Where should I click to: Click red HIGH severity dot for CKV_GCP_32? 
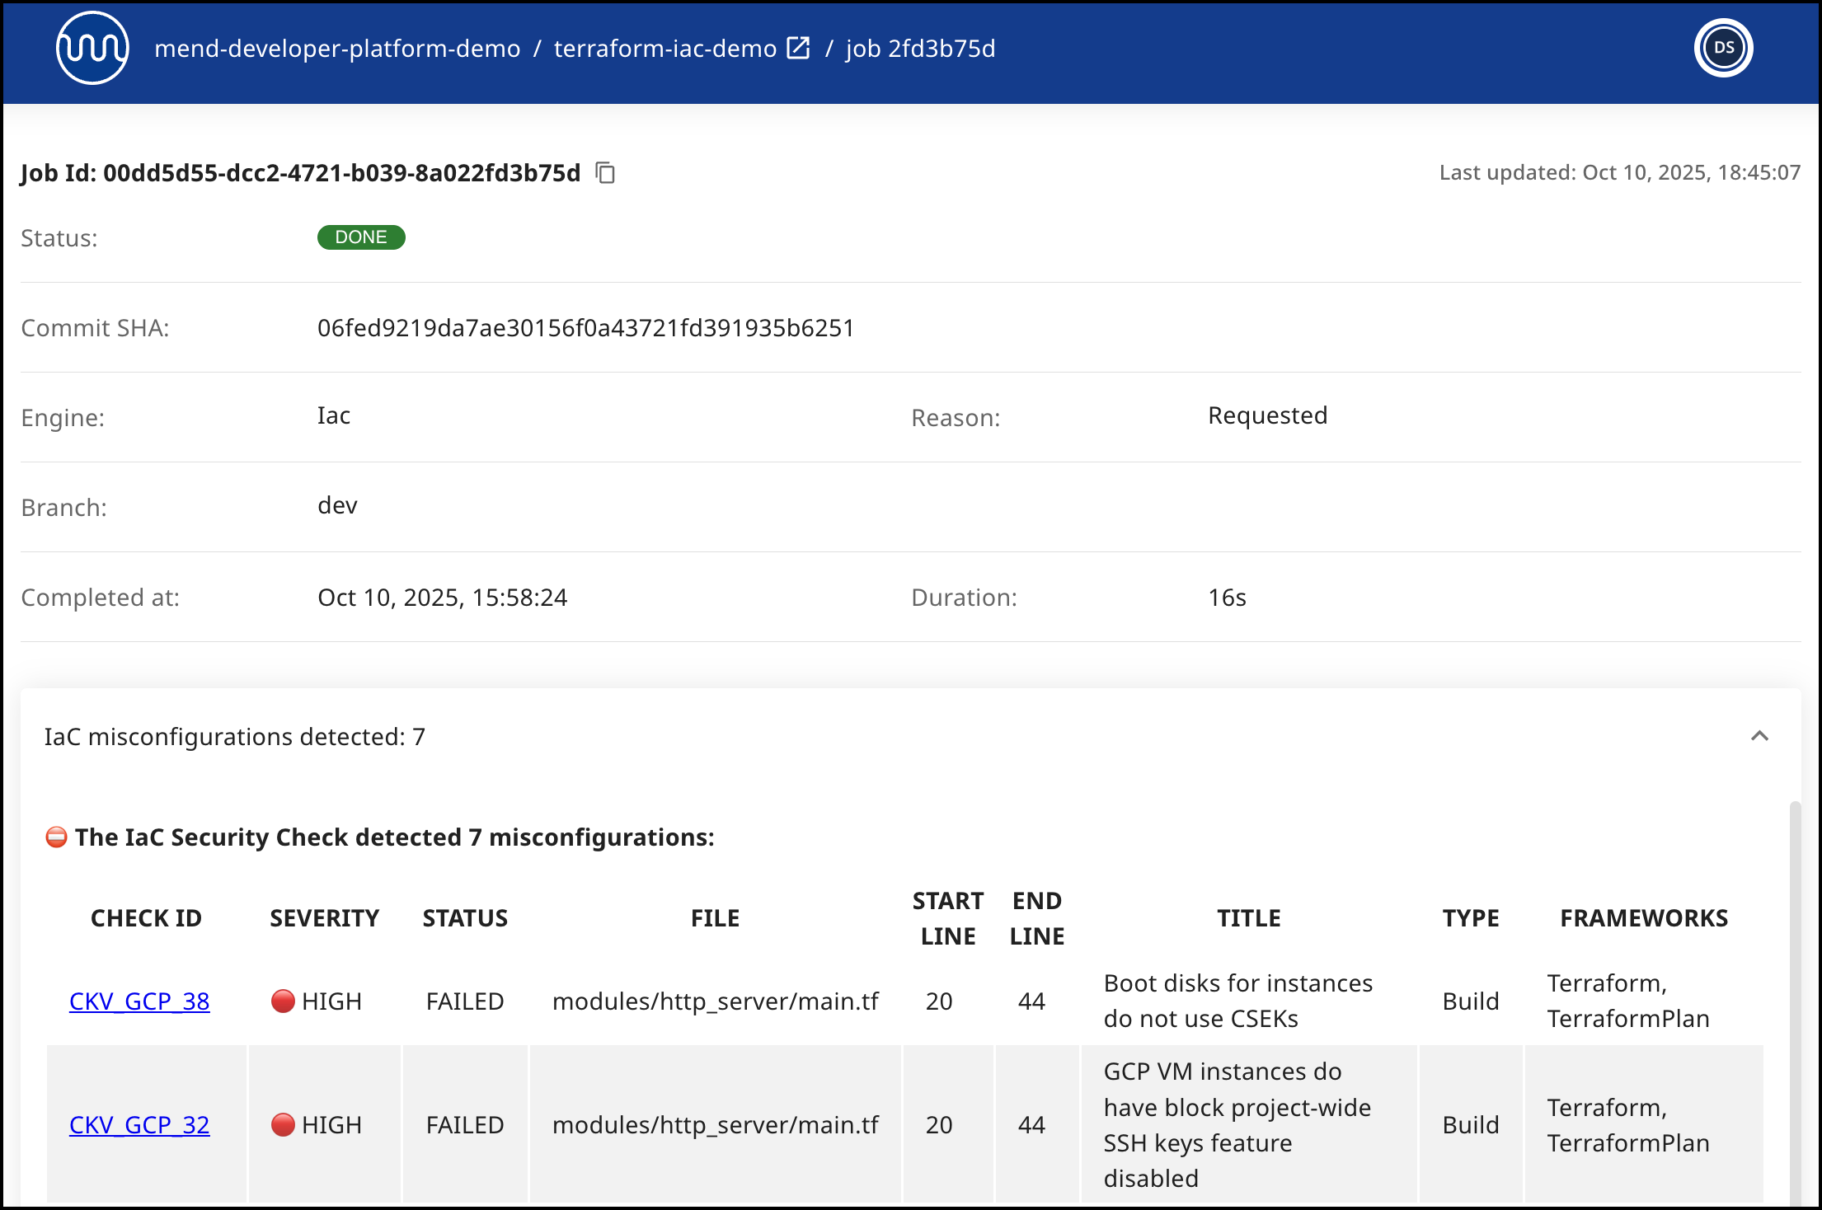(x=283, y=1125)
